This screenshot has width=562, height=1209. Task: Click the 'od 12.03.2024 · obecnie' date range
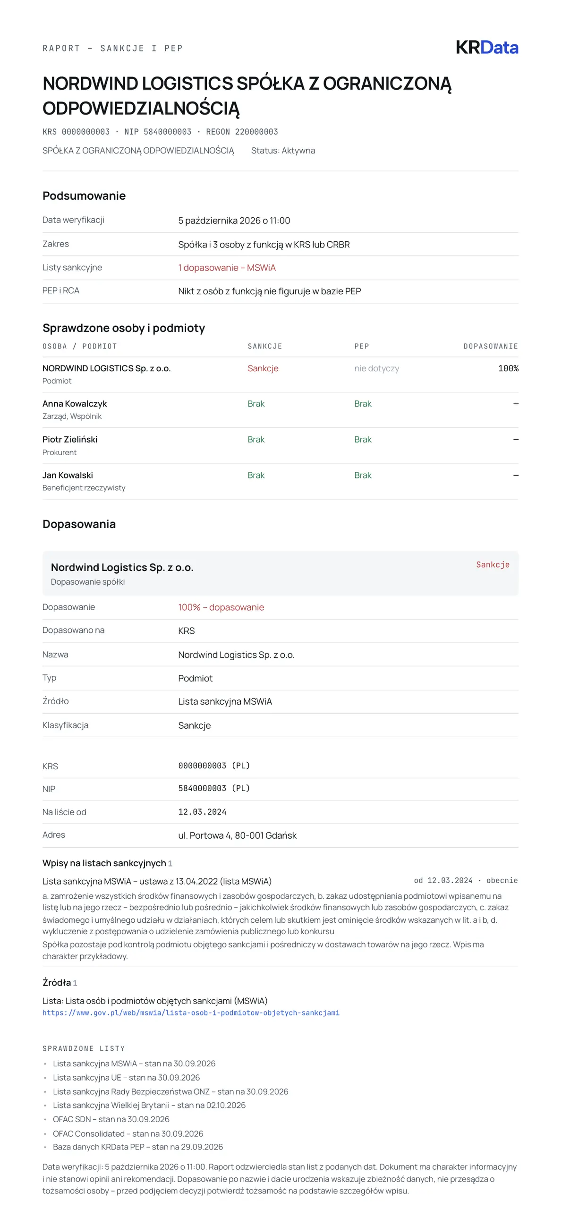tap(466, 880)
